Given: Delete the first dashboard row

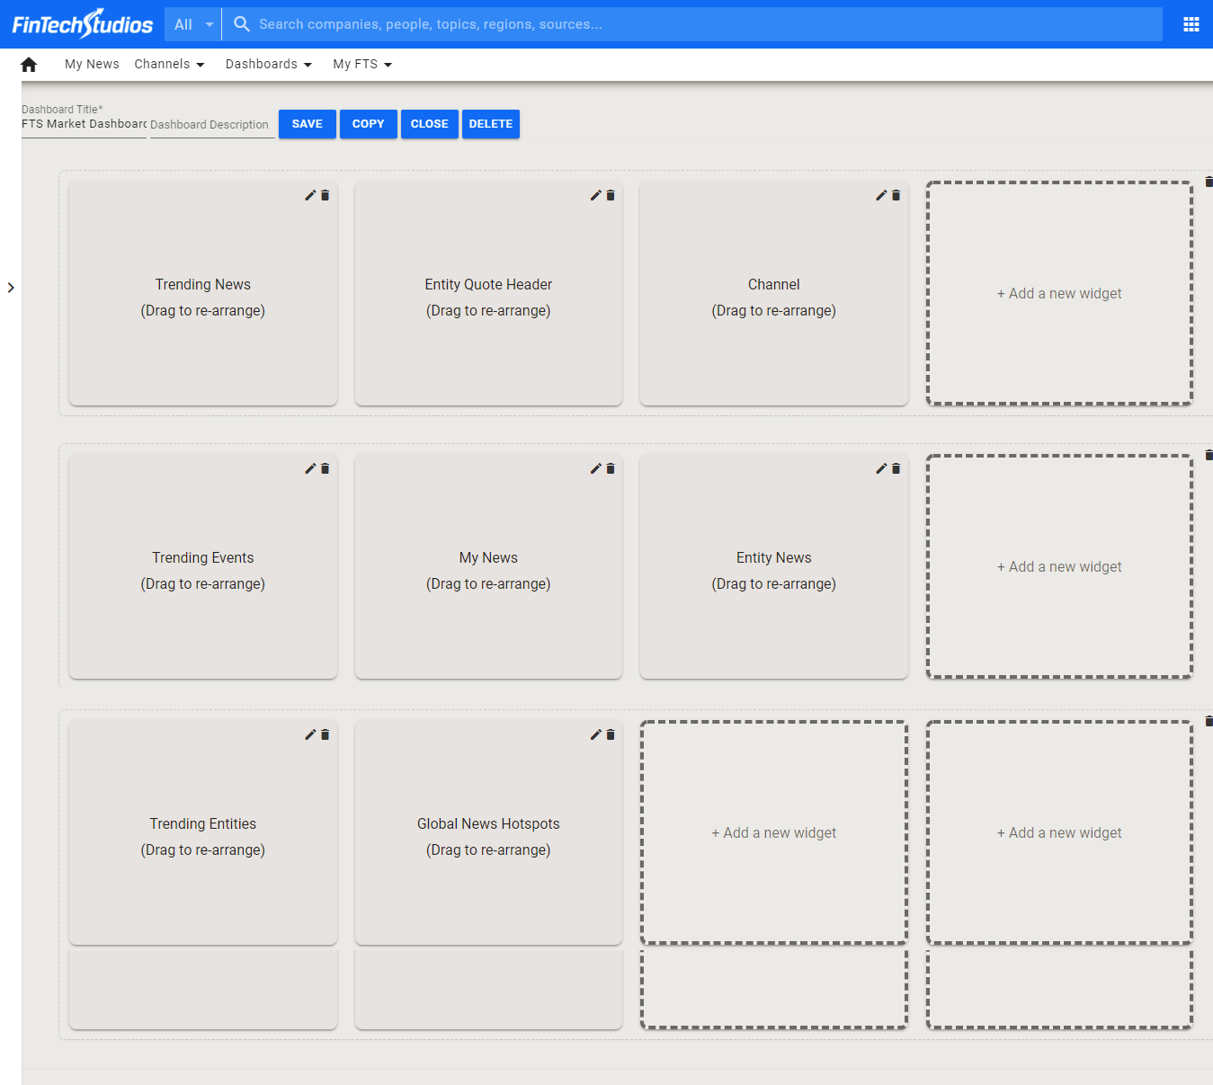Looking at the screenshot, I should (x=1209, y=182).
